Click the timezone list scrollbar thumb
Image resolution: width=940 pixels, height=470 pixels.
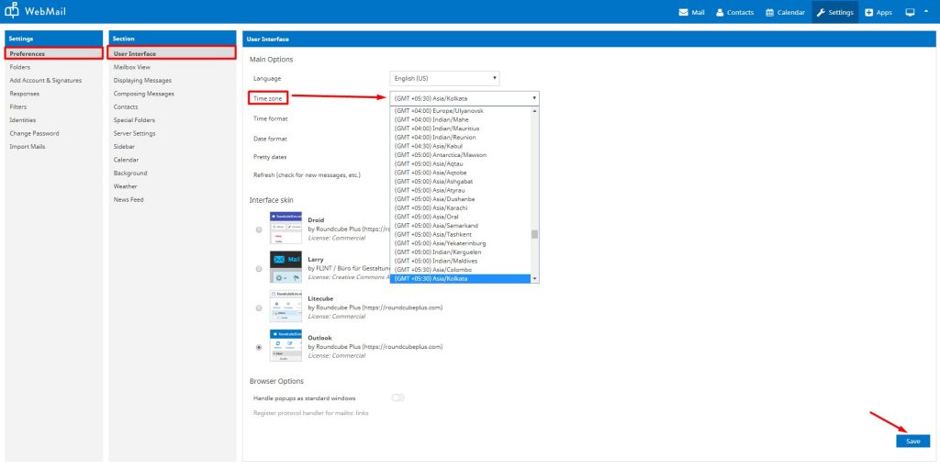[534, 234]
